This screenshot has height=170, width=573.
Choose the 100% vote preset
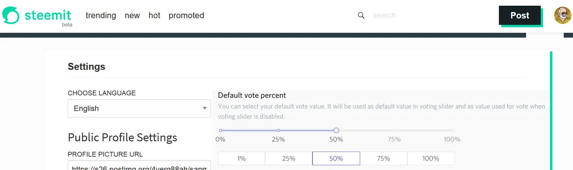[x=431, y=158]
